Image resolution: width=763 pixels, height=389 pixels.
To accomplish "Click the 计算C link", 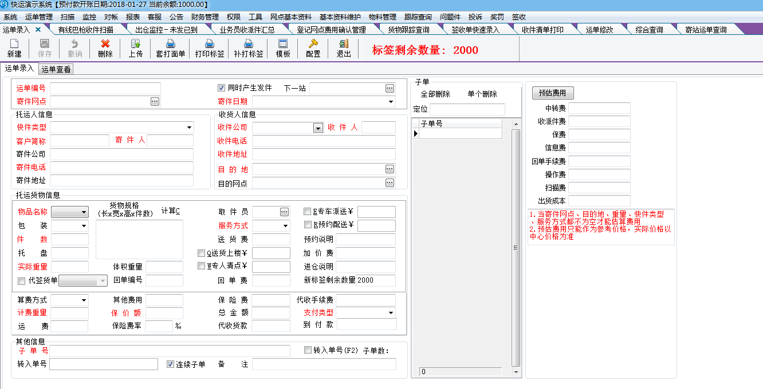I will click(171, 211).
